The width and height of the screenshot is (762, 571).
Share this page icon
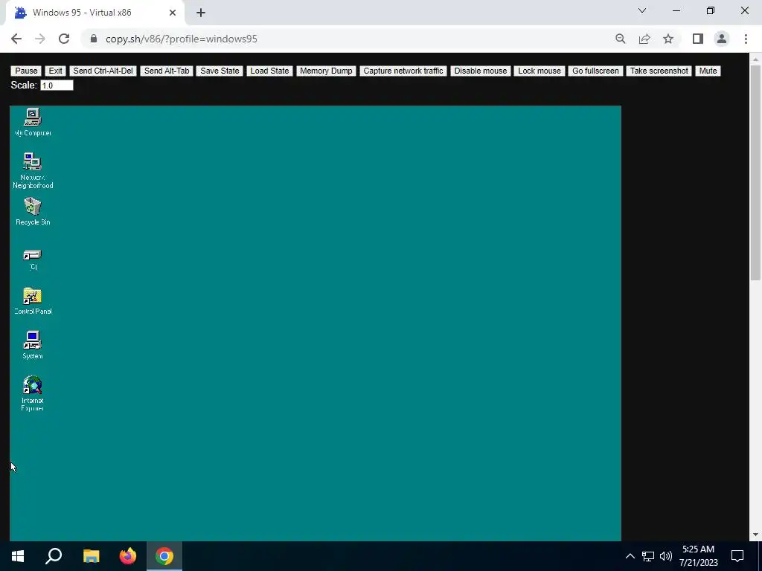coord(644,39)
